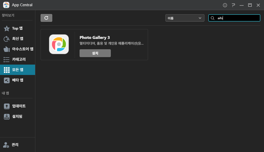This screenshot has height=152, width=264.
Task: Open the 아수스토어 앱 section
Action: (17, 49)
